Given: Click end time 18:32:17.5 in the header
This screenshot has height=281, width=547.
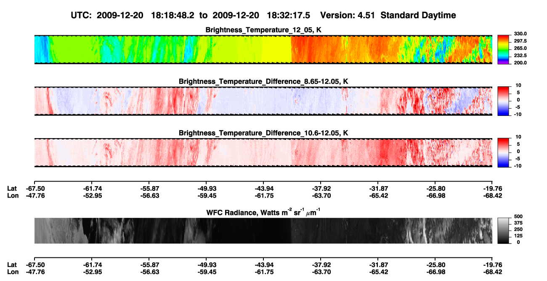Looking at the screenshot, I should 289,15.
